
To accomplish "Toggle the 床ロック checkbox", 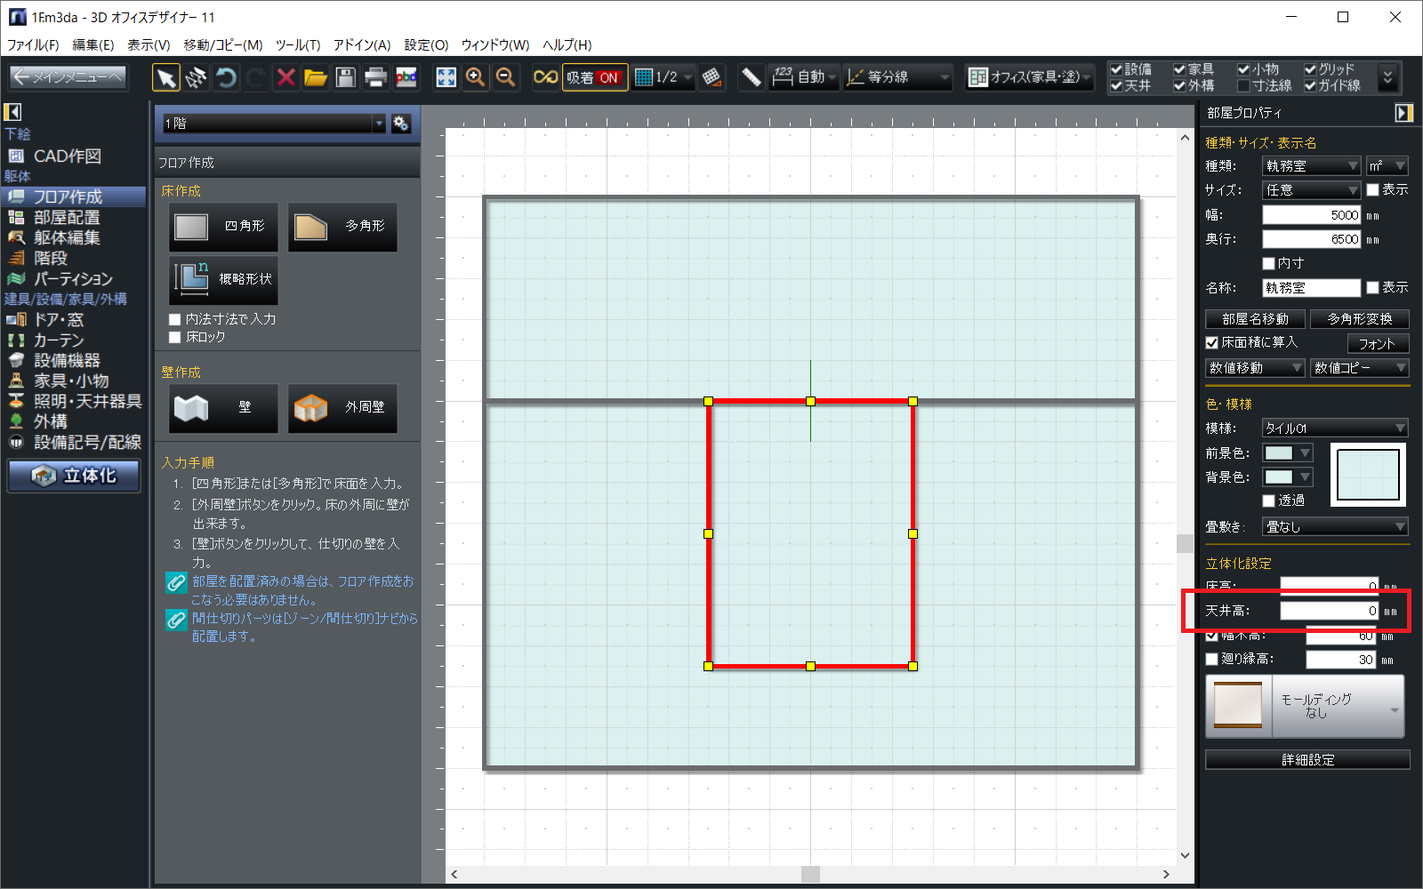I will pos(175,338).
